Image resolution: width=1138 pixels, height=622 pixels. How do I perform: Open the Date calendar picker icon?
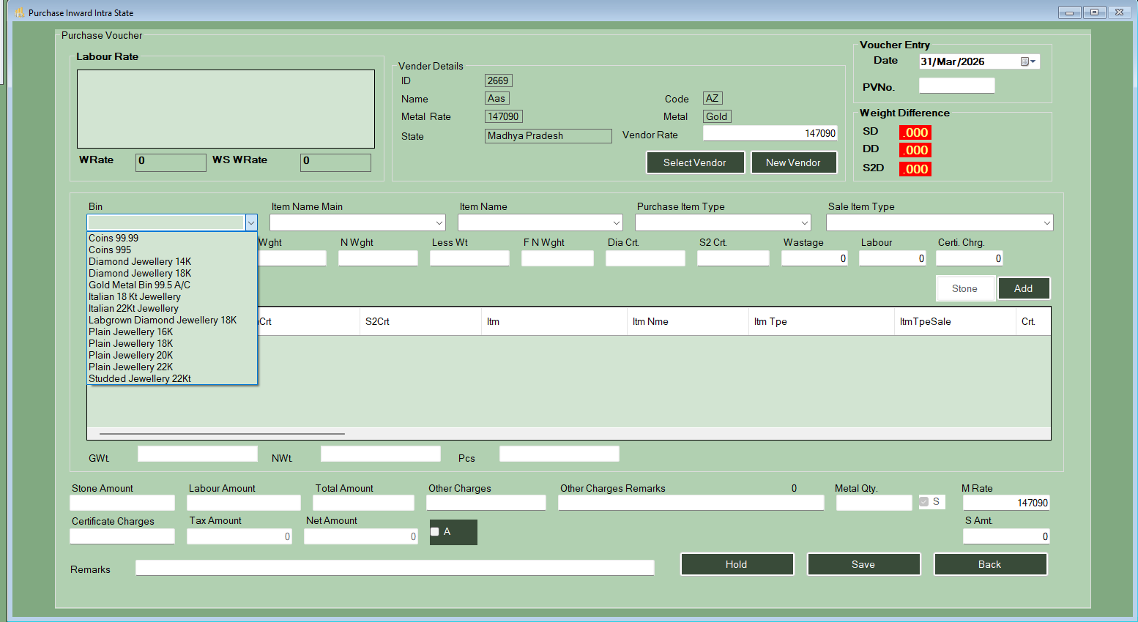pyautogui.click(x=1028, y=61)
